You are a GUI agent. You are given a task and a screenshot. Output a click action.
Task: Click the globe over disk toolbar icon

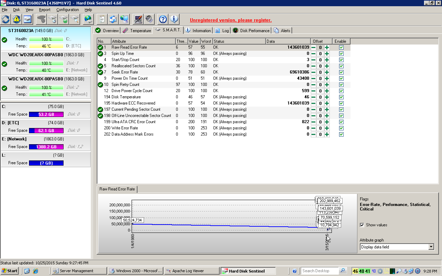click(89, 19)
